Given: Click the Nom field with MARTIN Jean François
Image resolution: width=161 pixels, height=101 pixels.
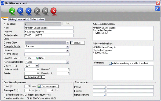Looking at the screenshot, I should coord(49,28).
